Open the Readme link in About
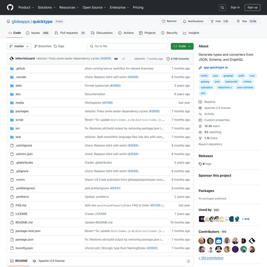The image size is (267, 267). [207, 102]
